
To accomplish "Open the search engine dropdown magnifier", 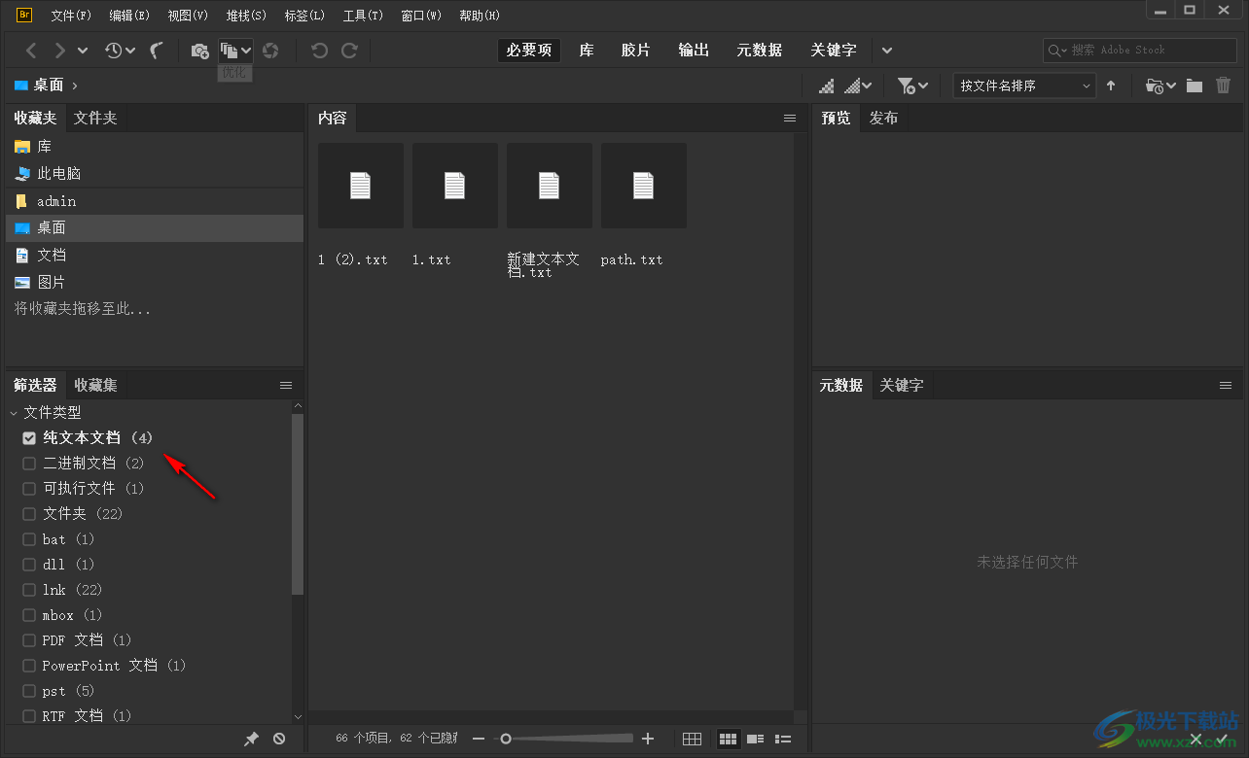I will 1057,51.
